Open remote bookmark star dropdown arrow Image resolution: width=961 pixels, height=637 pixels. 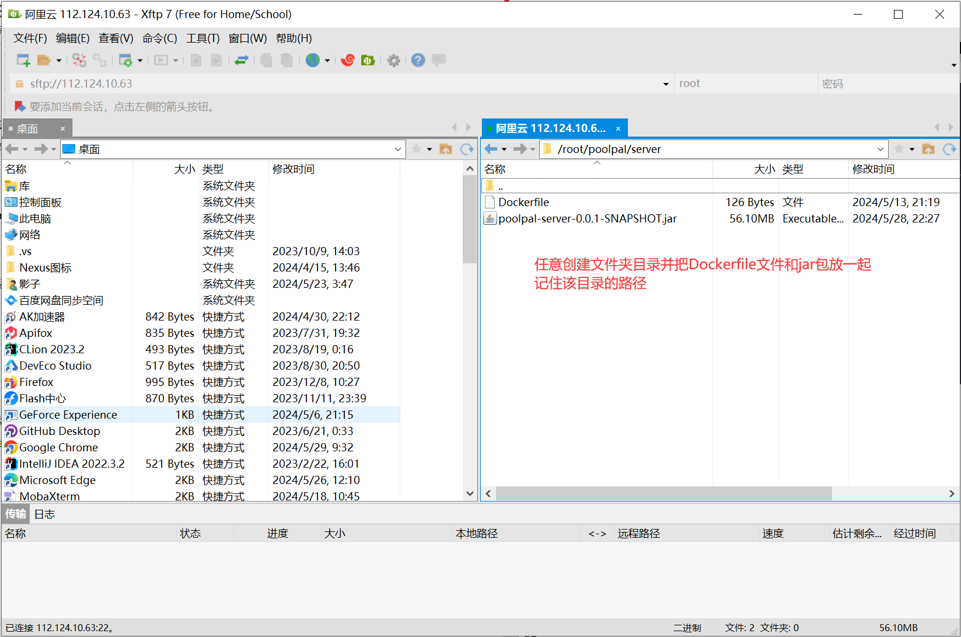[912, 149]
